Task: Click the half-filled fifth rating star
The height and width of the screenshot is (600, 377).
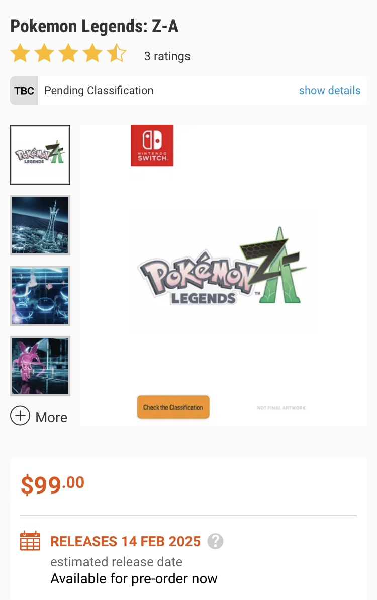Action: [x=117, y=53]
